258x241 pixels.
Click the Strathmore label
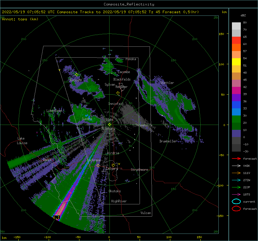tap(139, 170)
